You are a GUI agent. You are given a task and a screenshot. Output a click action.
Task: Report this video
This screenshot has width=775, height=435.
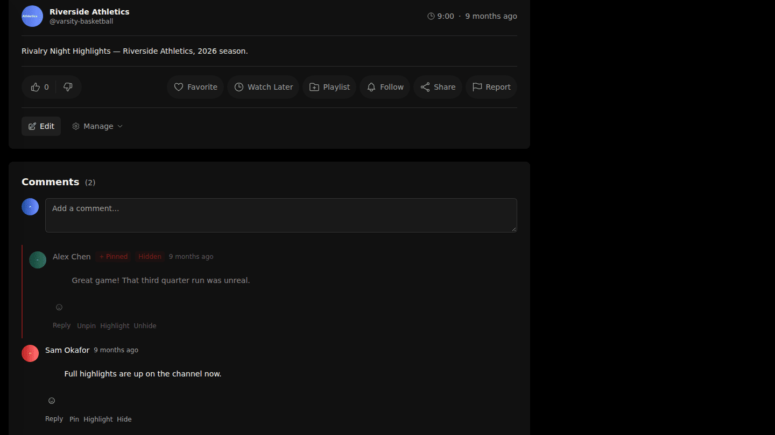pyautogui.click(x=491, y=87)
